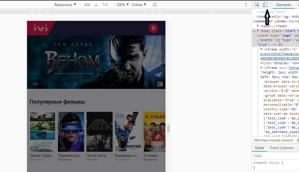
Task: Click the inspect element picker icon
Action: point(257,5)
